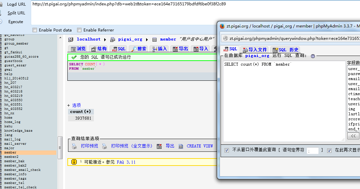Click 打印预览 print preview link
This screenshot has width=360, height=189.
tap(89, 146)
